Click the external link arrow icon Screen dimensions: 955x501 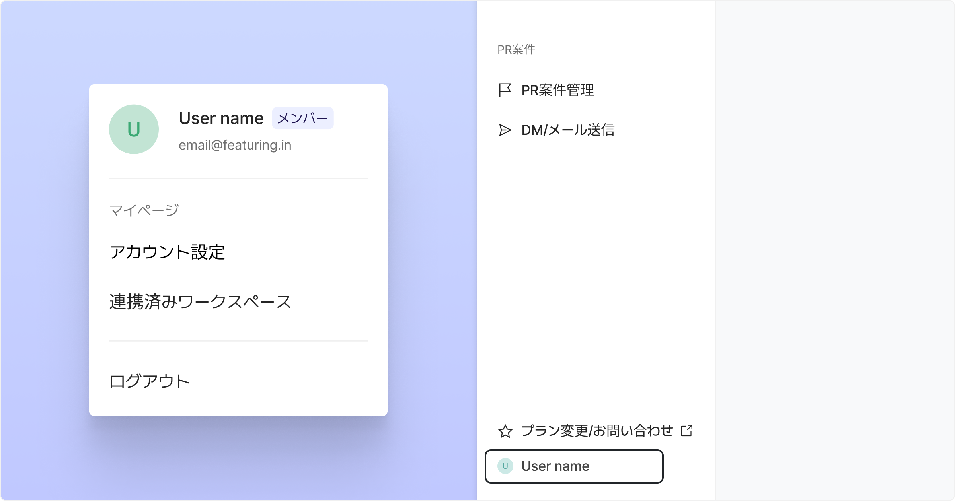(x=687, y=431)
